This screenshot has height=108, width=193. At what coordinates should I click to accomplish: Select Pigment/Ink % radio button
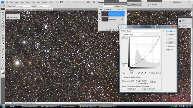(137, 83)
